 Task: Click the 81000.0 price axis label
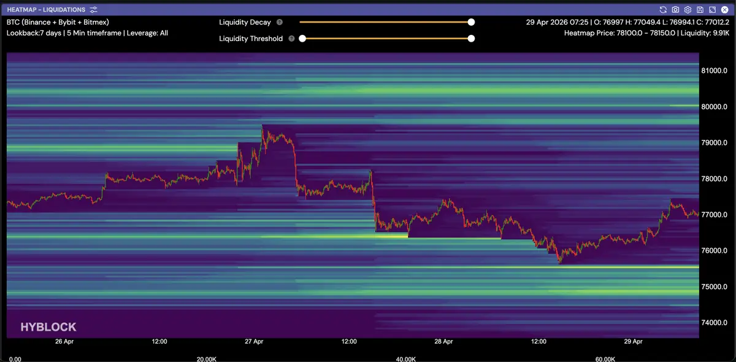(x=714, y=71)
